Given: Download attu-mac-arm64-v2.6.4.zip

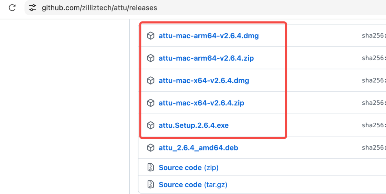Looking at the screenshot, I should (206, 58).
